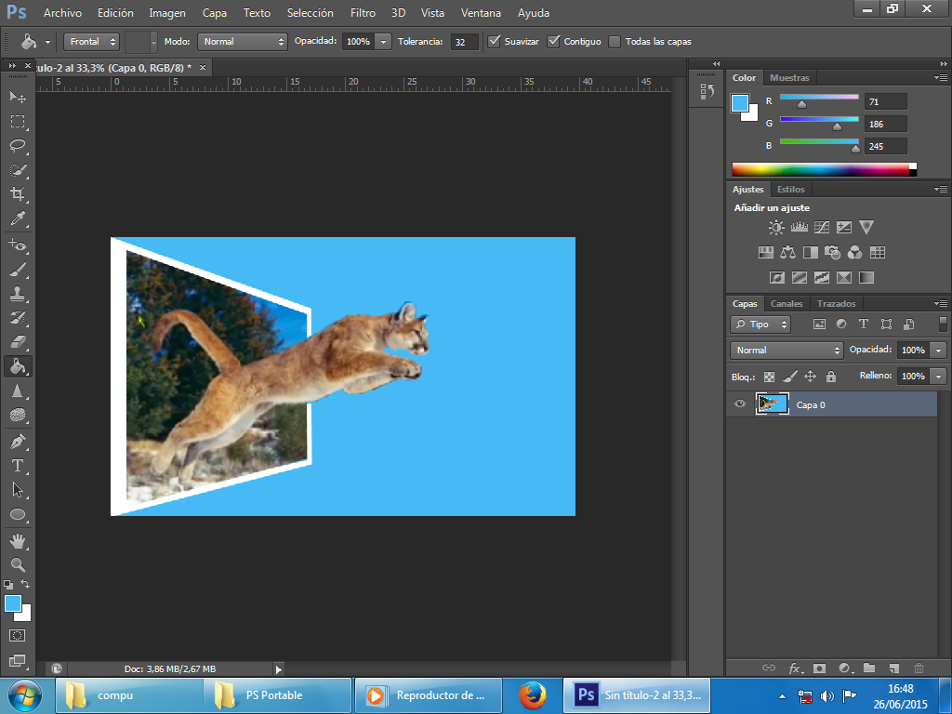Select the Hand tool

pyautogui.click(x=18, y=540)
